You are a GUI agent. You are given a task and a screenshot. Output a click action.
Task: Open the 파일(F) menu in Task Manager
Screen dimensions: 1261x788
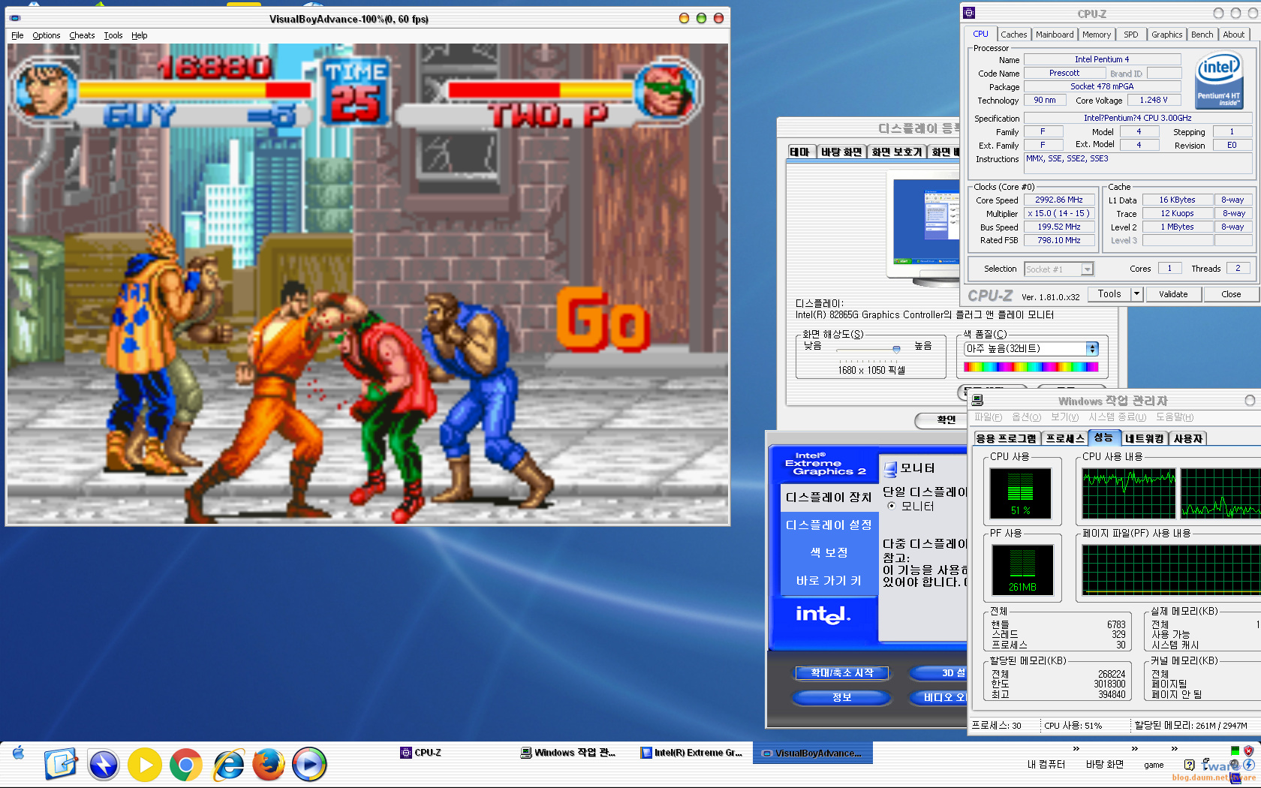pos(988,417)
